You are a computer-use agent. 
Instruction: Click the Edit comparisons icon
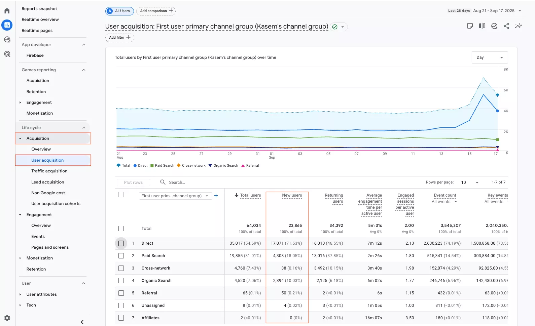point(482,26)
